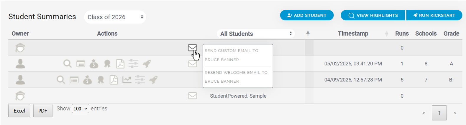This screenshot has width=466, height=125.
Task: Click the Run Kickstart button
Action: click(x=434, y=15)
